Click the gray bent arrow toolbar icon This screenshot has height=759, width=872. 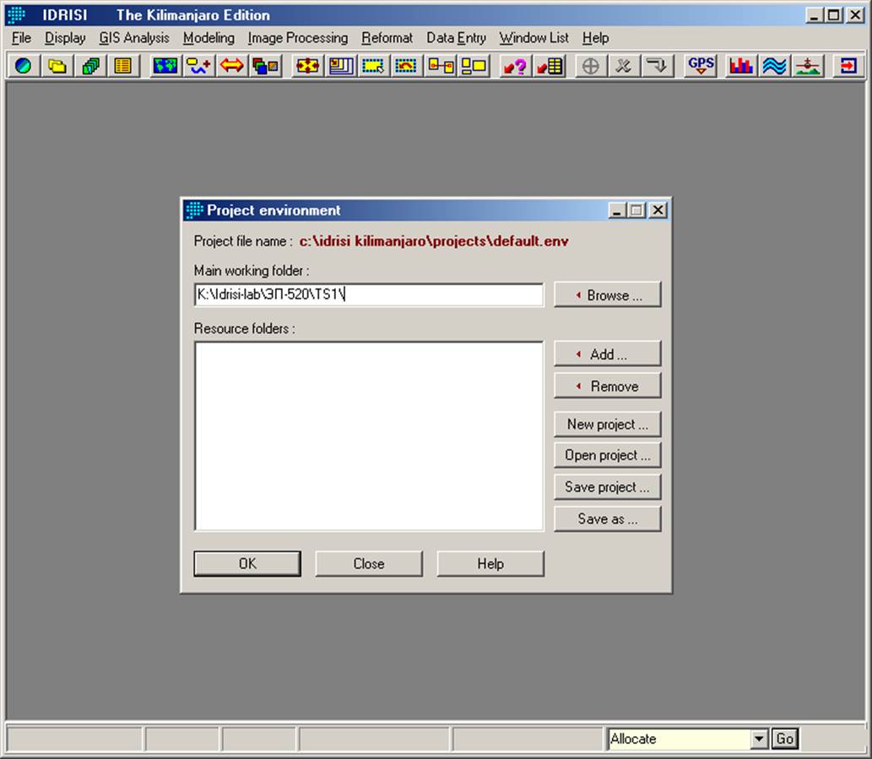click(658, 66)
